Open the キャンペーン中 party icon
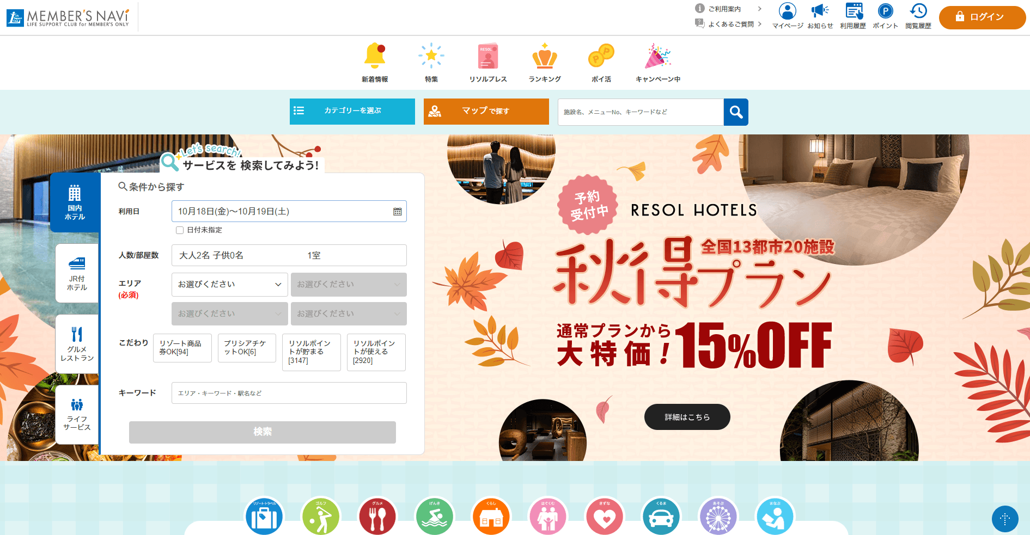The image size is (1030, 535). point(658,56)
